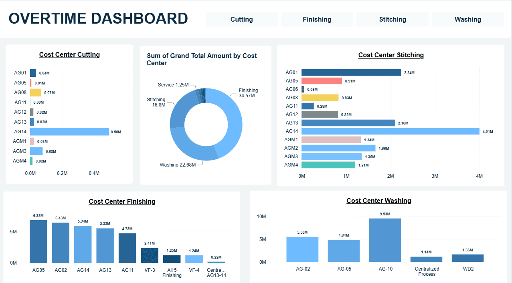Select AG13 bar in Stitching chart

348,123
